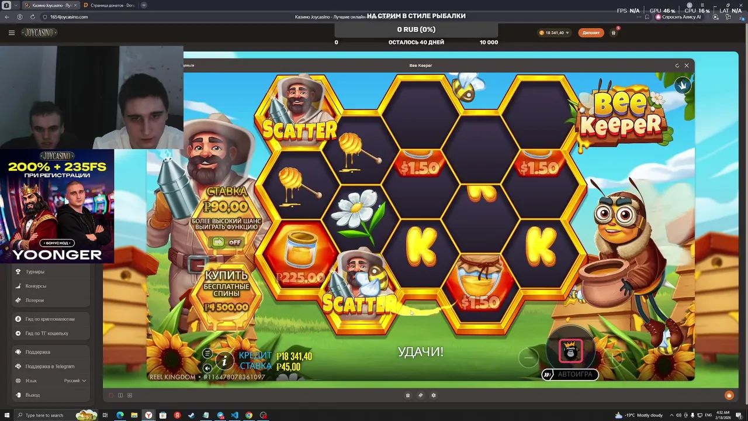Click the gear settings icon under game
748x421 pixels.
click(434, 395)
